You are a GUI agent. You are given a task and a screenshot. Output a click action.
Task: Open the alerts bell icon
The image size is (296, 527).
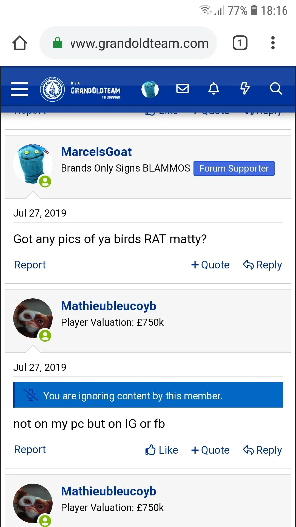[214, 89]
